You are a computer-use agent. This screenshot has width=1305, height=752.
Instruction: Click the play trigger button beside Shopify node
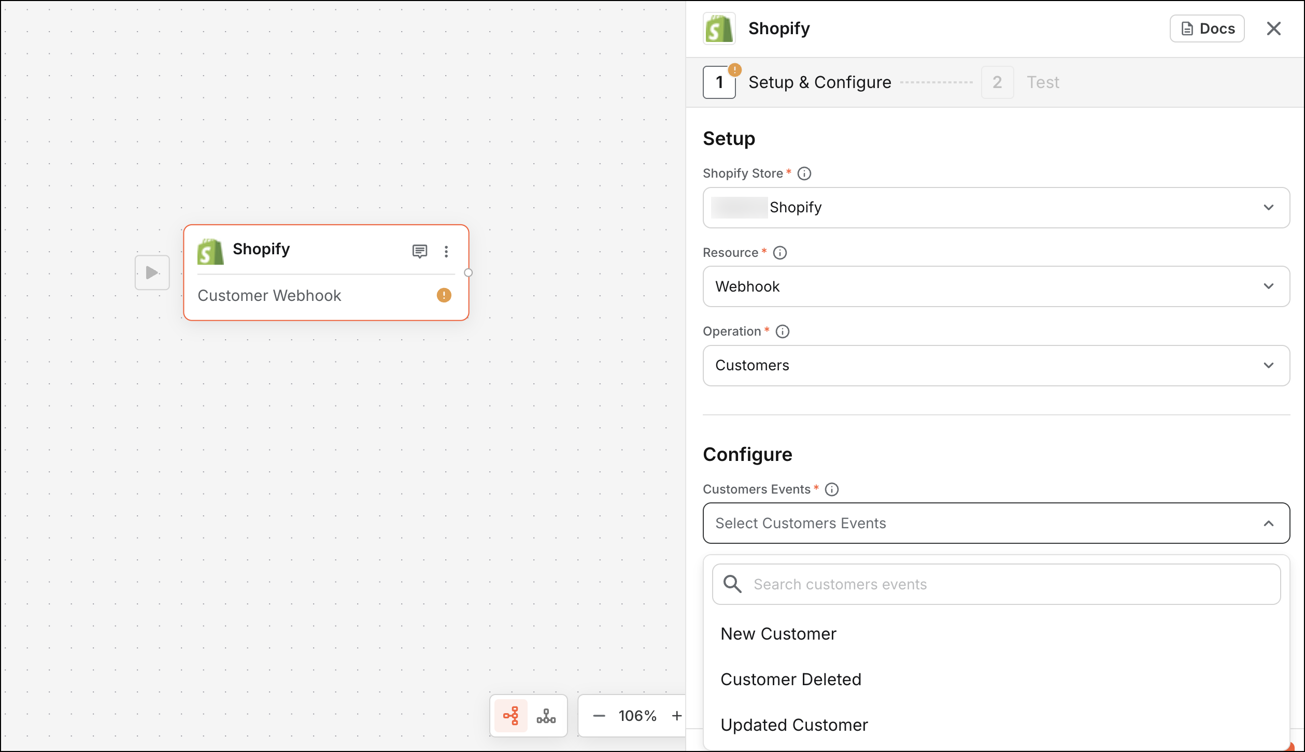coord(152,272)
